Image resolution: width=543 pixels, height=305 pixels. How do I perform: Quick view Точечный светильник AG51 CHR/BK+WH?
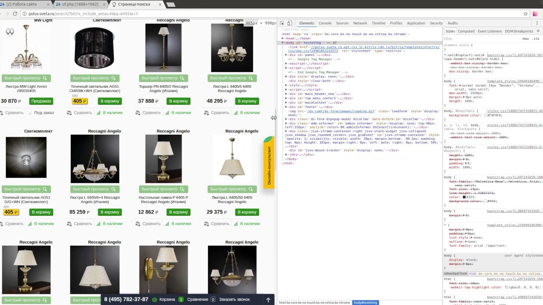coord(95,78)
